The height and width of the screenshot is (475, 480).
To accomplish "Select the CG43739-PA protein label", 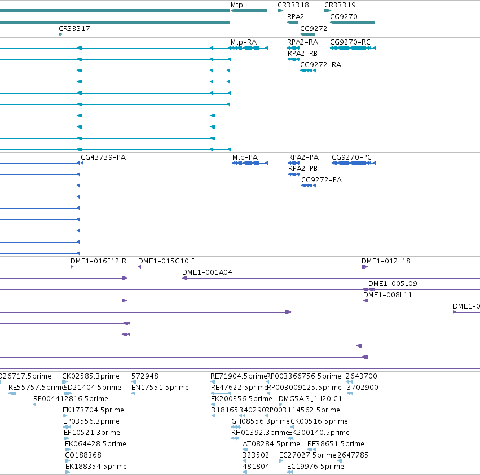I will pyautogui.click(x=103, y=157).
